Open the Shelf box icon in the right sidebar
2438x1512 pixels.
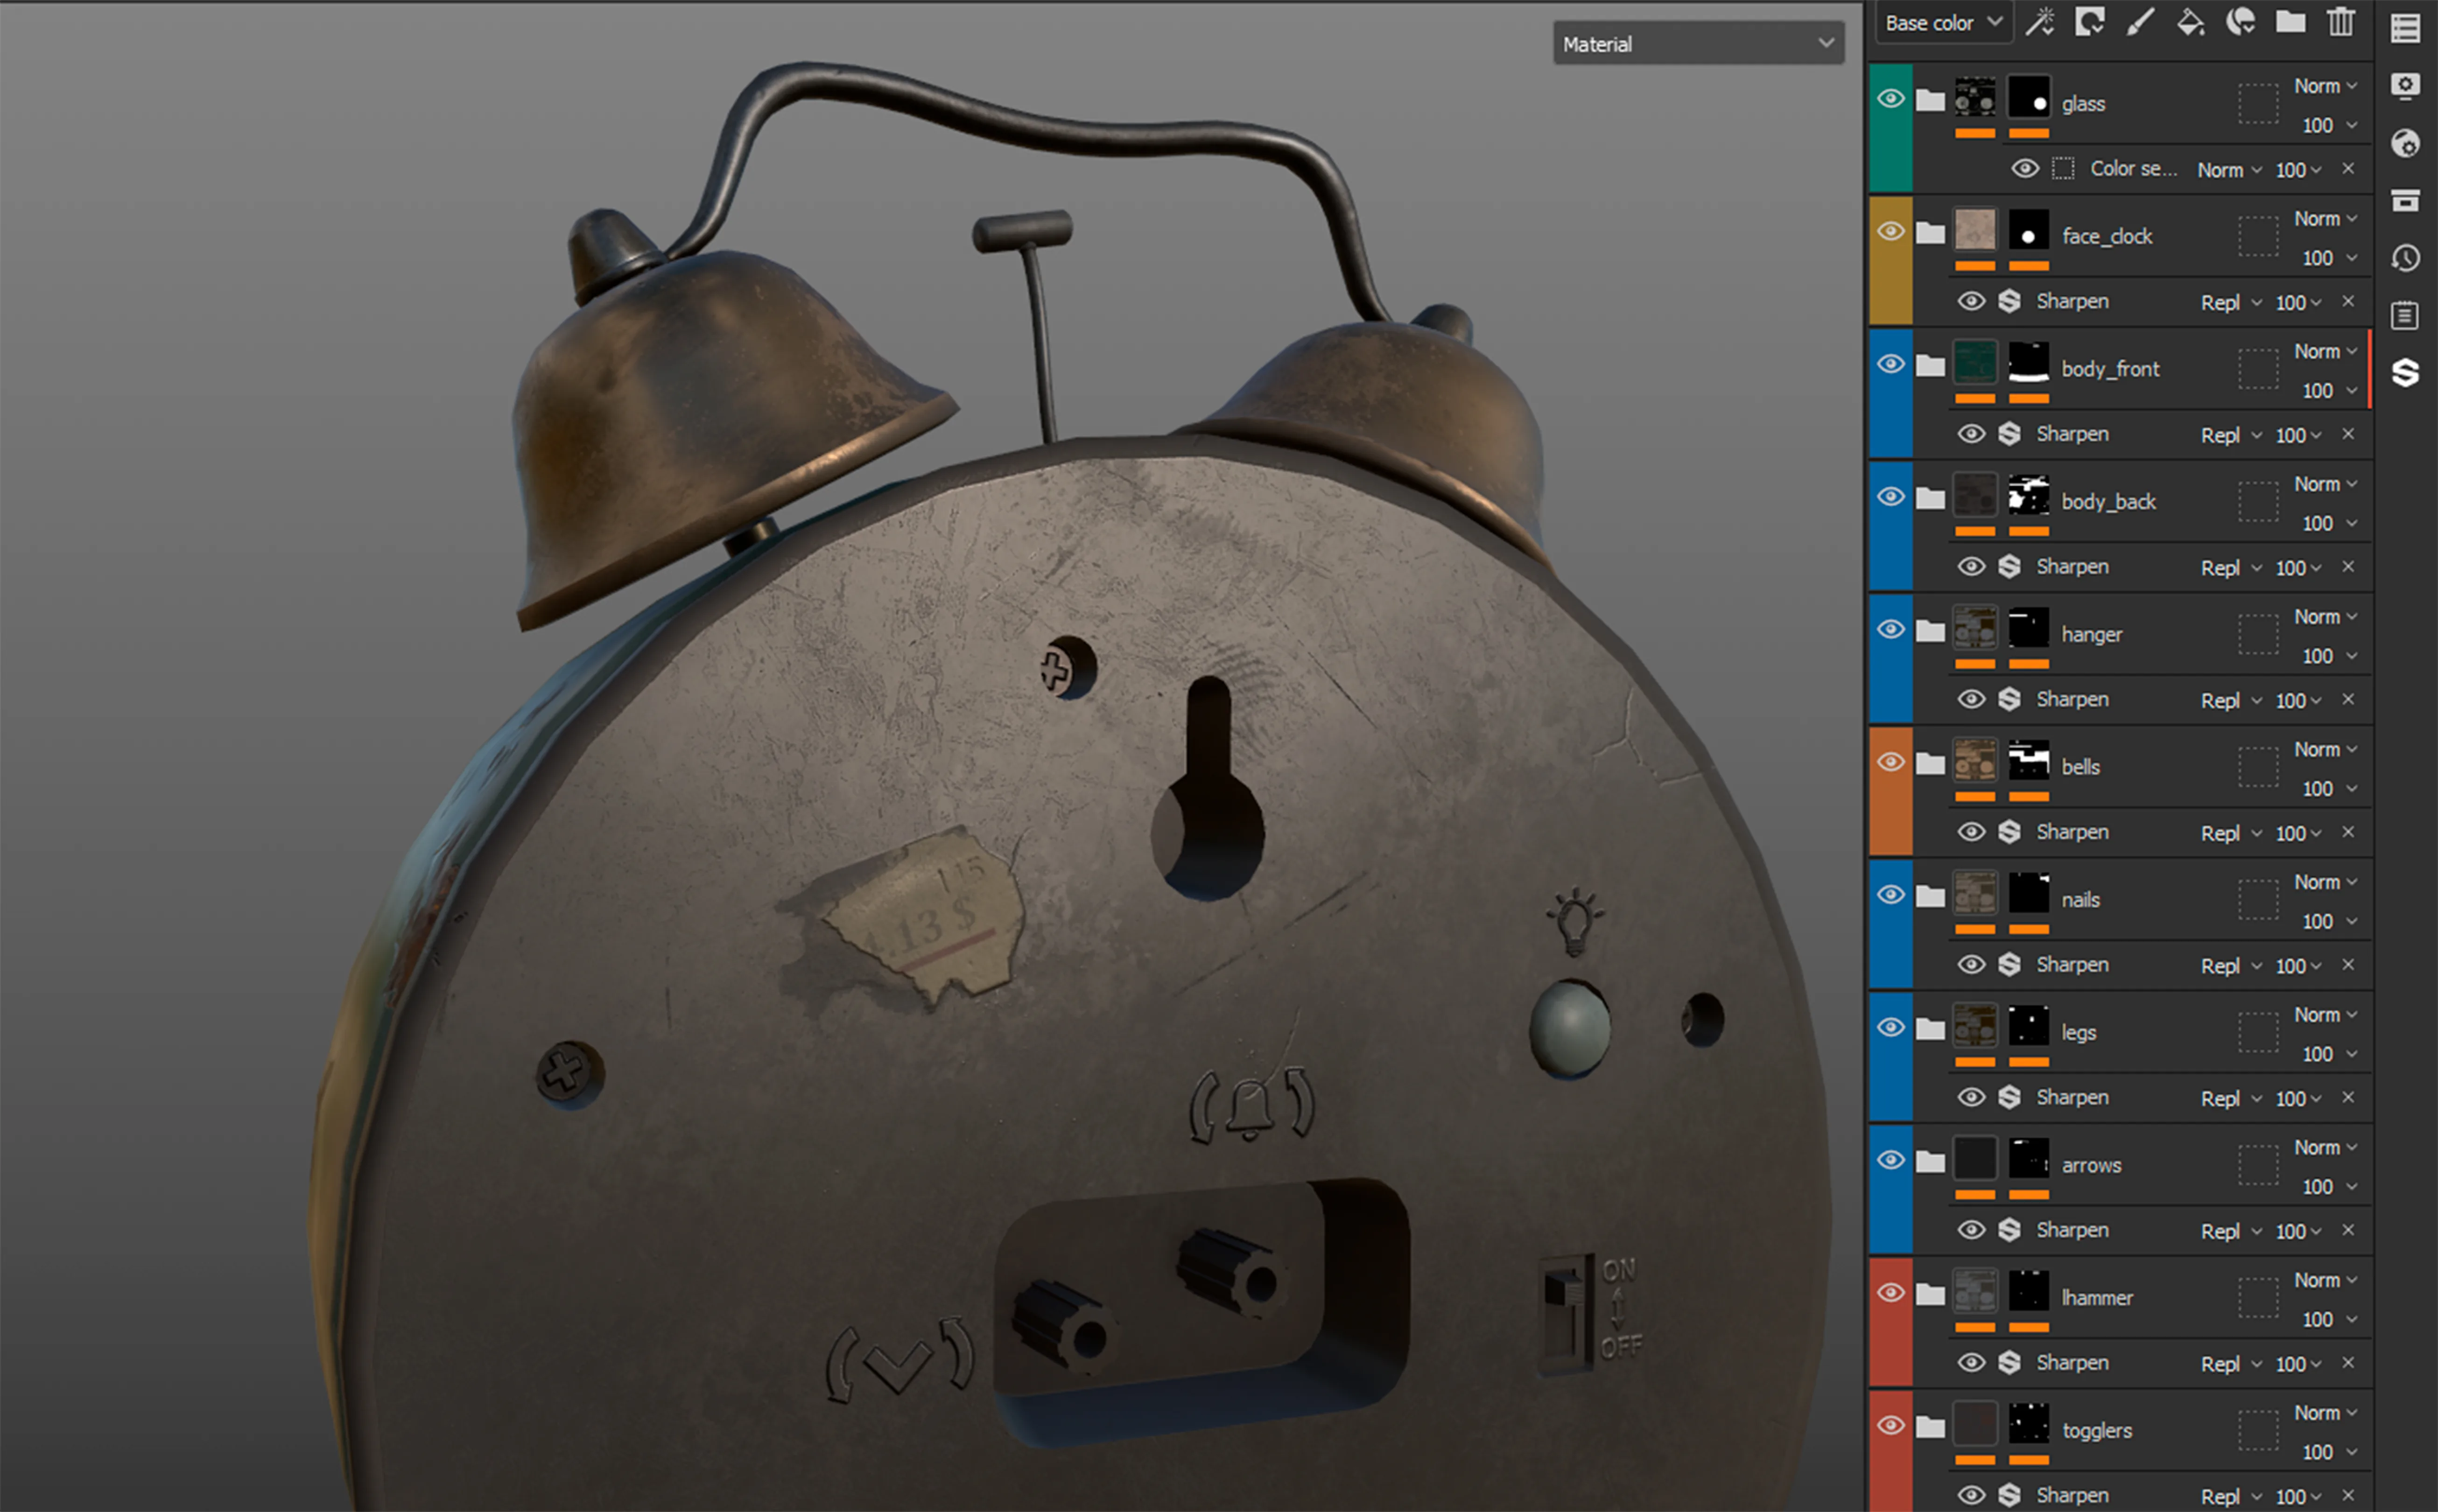click(2405, 201)
